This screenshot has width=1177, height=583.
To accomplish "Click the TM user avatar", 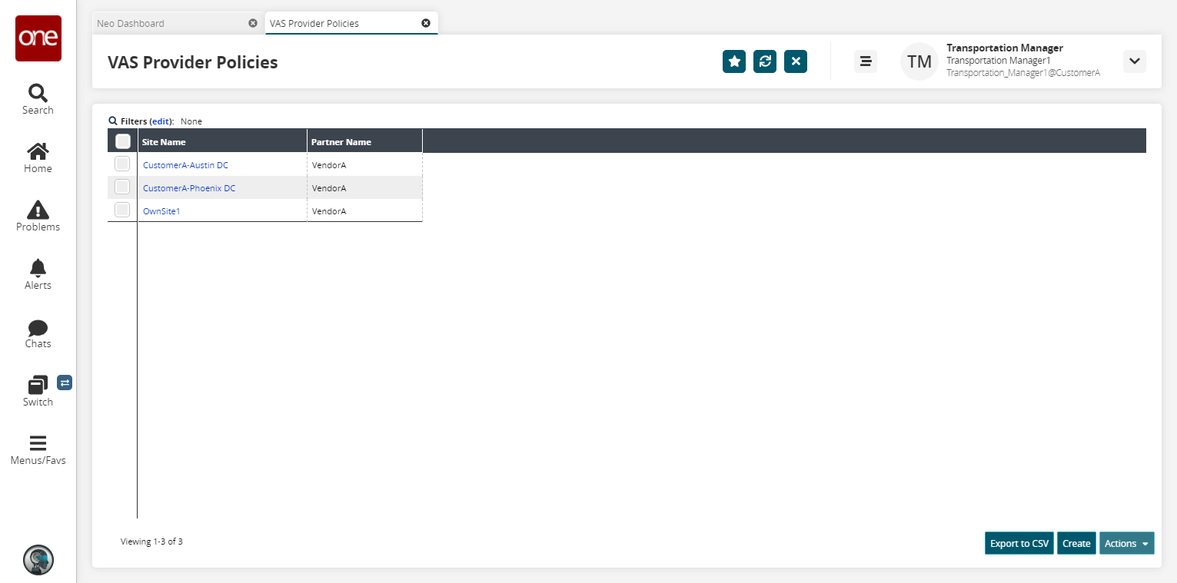I will click(x=919, y=61).
